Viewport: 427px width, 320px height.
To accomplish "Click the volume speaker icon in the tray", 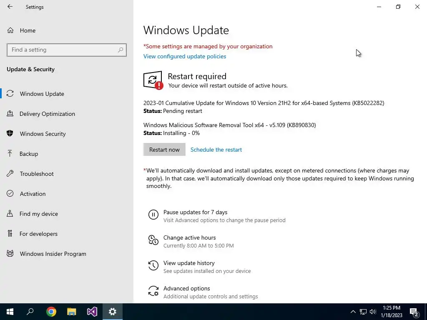I will [373, 312].
